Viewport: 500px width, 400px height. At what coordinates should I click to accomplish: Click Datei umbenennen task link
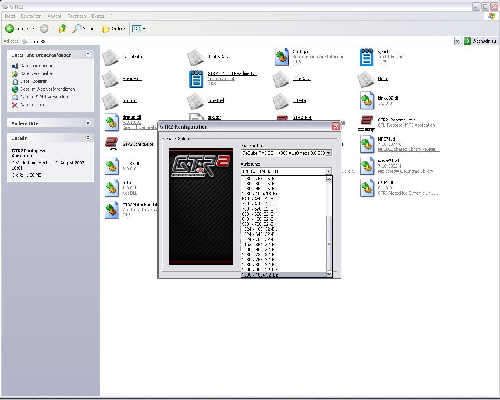tap(38, 66)
